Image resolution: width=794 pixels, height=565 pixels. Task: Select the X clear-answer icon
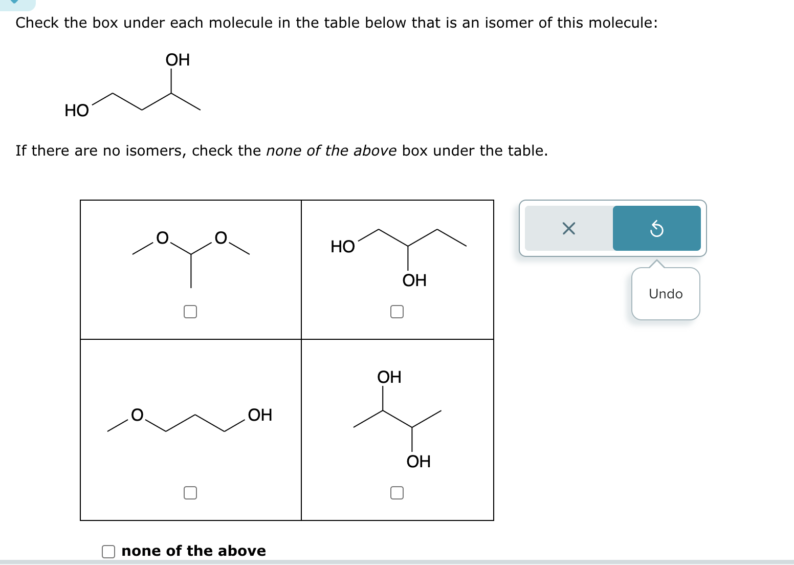pyautogui.click(x=568, y=229)
